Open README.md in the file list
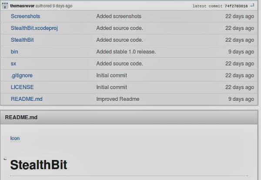 tap(27, 99)
